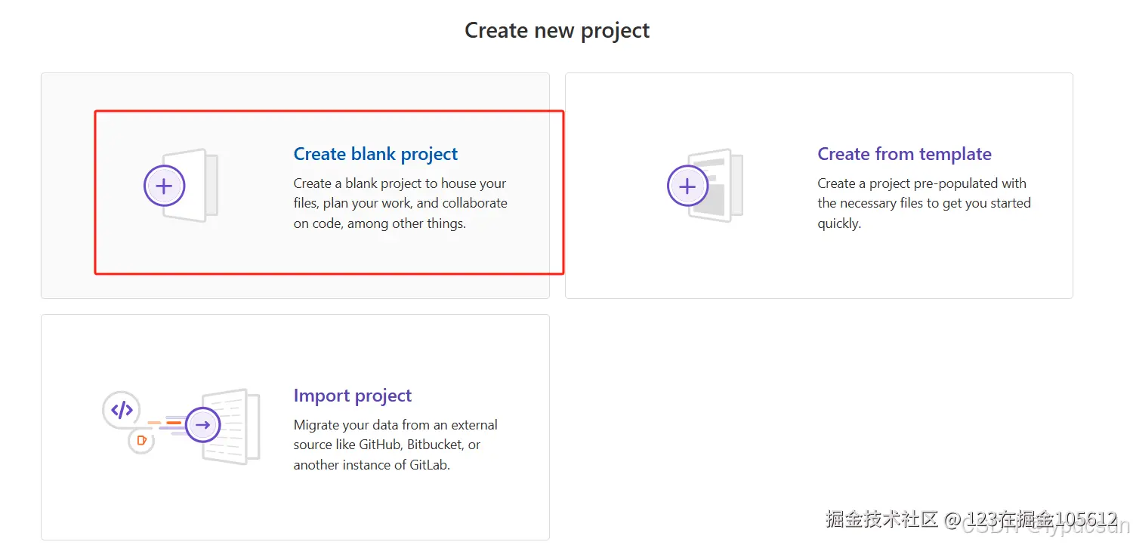The image size is (1133, 545).
Task: Click the plus icon on template card
Action: (687, 185)
